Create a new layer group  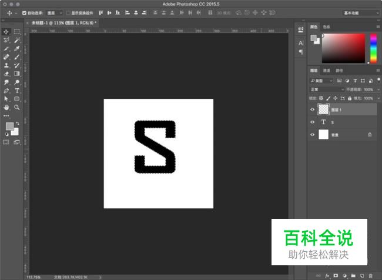pos(353,276)
